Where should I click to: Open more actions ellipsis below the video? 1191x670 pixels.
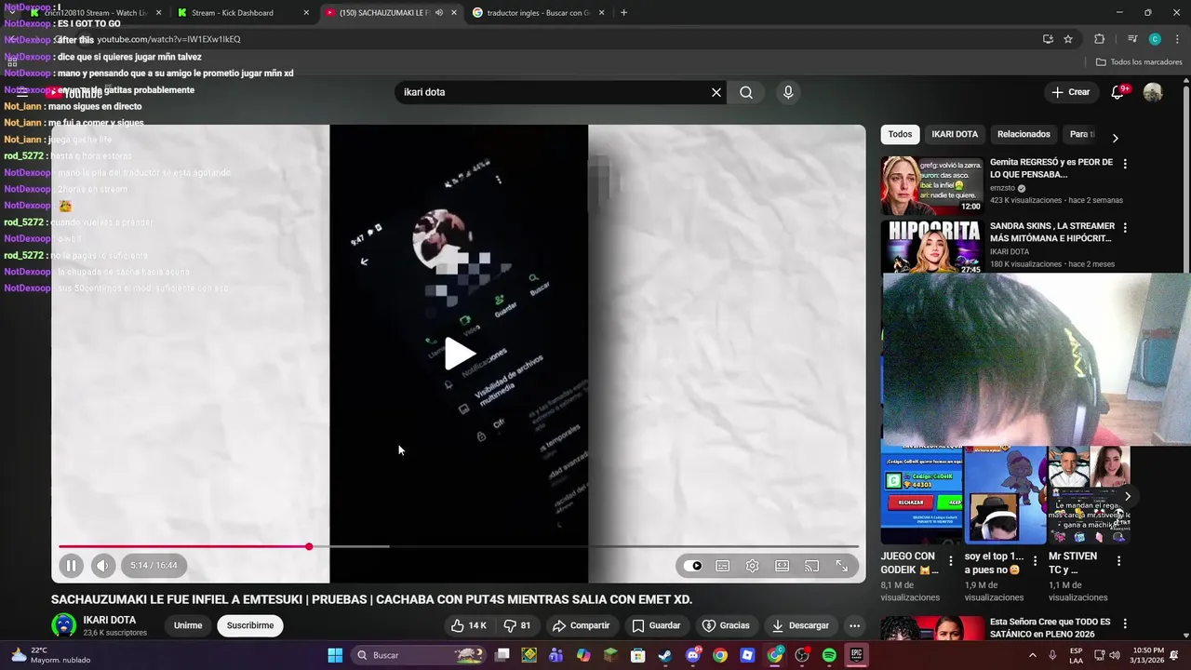(x=854, y=625)
